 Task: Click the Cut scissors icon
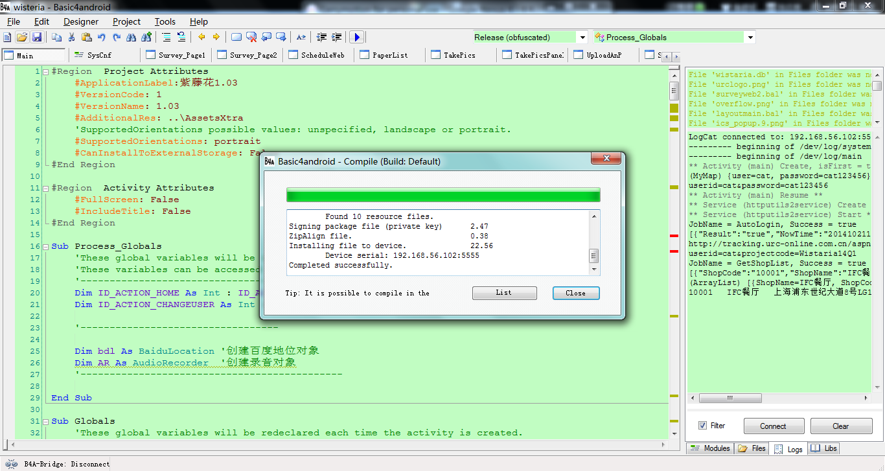(72, 37)
